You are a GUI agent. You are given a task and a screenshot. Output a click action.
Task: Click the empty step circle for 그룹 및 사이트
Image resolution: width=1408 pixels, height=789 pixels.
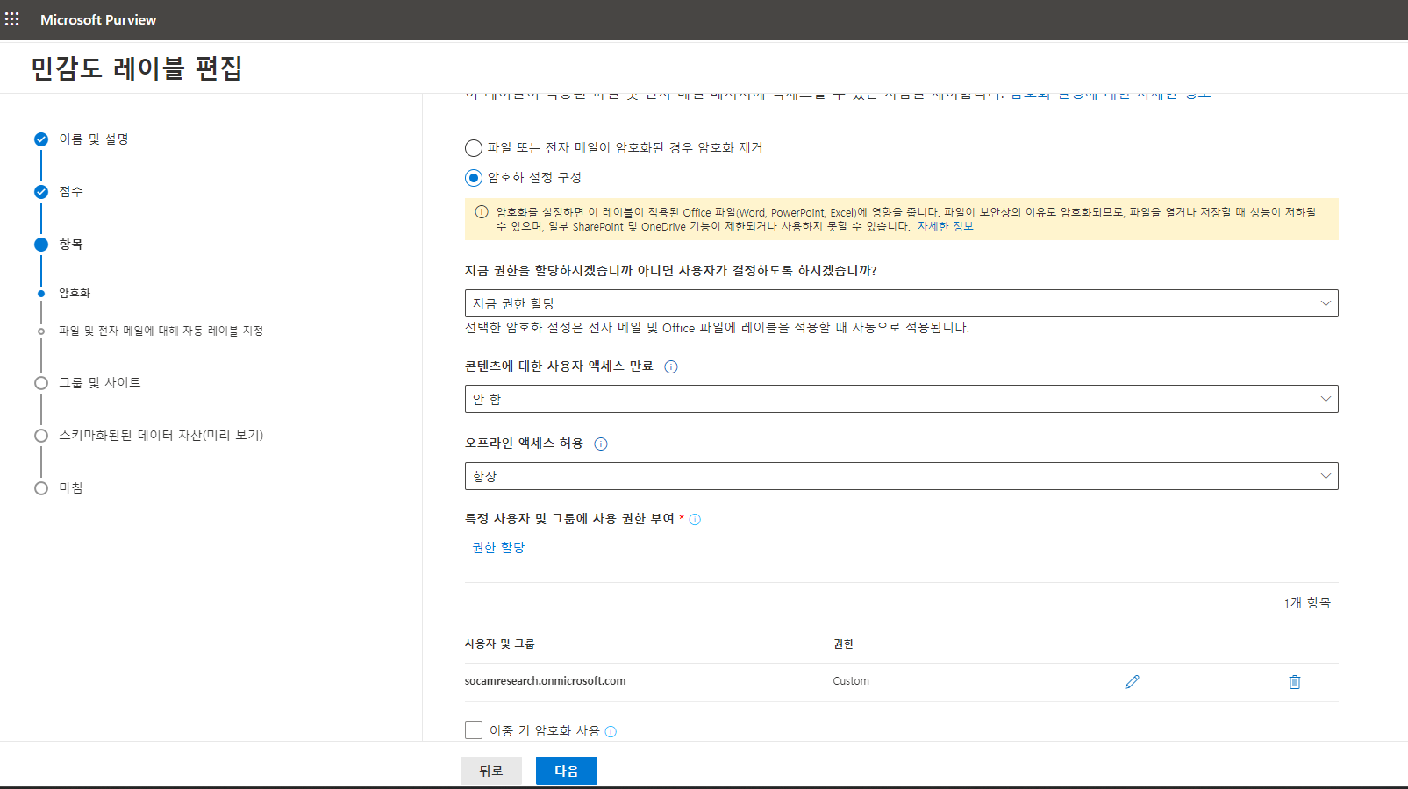point(41,383)
